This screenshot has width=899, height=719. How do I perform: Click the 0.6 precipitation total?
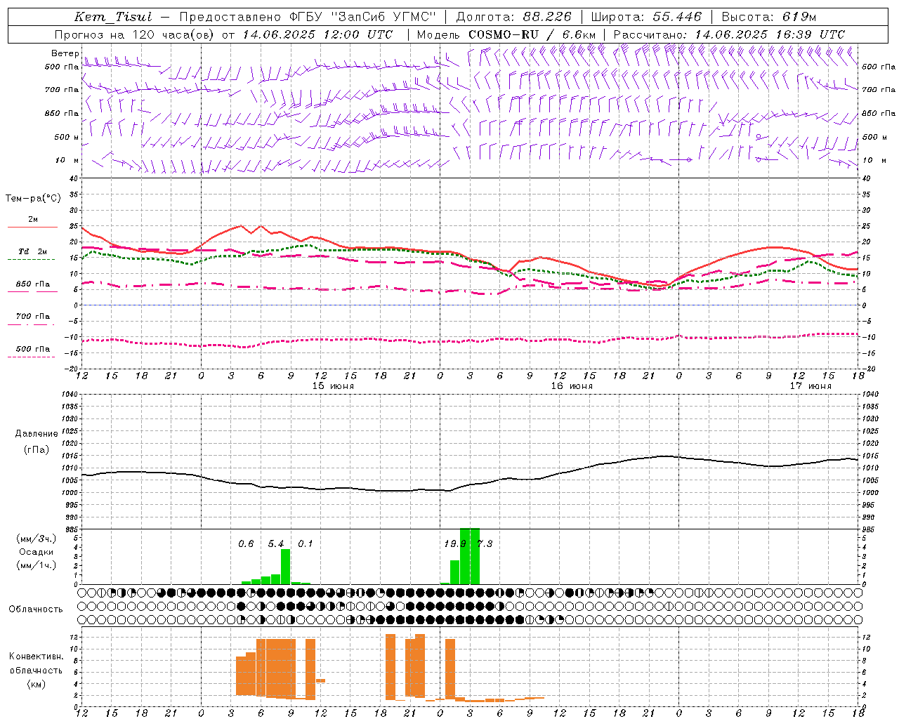[246, 544]
